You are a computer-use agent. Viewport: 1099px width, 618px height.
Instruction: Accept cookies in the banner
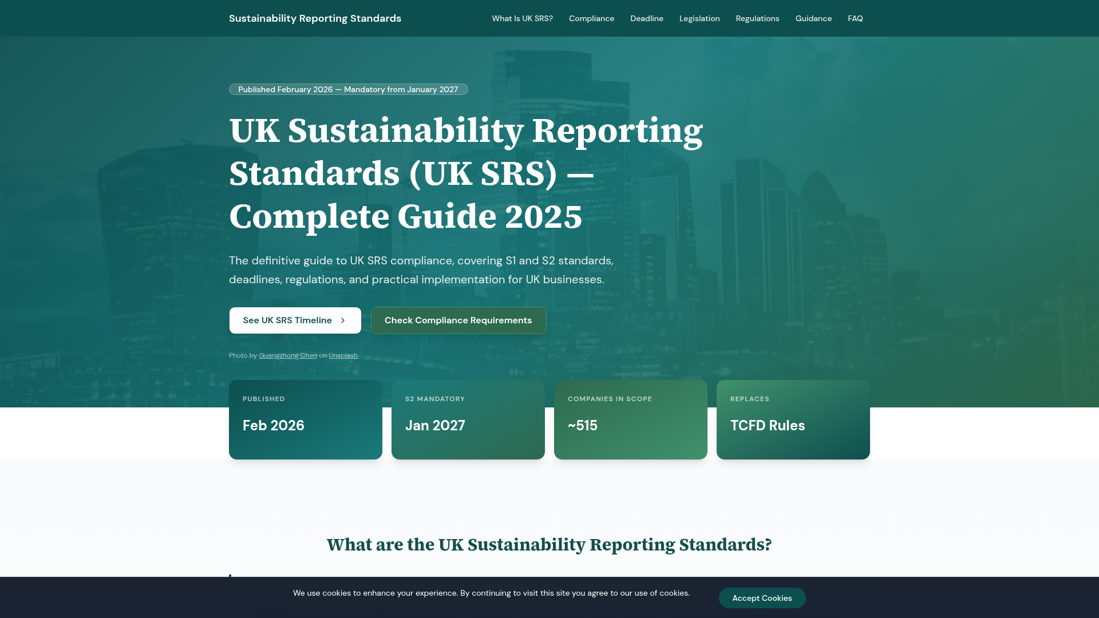[762, 598]
